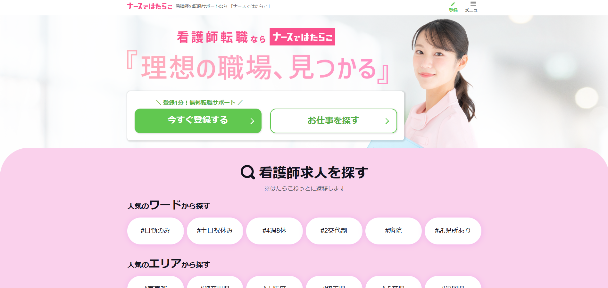Select the #4週8休 tag
Screen dimensions: 608x288
coord(274,231)
